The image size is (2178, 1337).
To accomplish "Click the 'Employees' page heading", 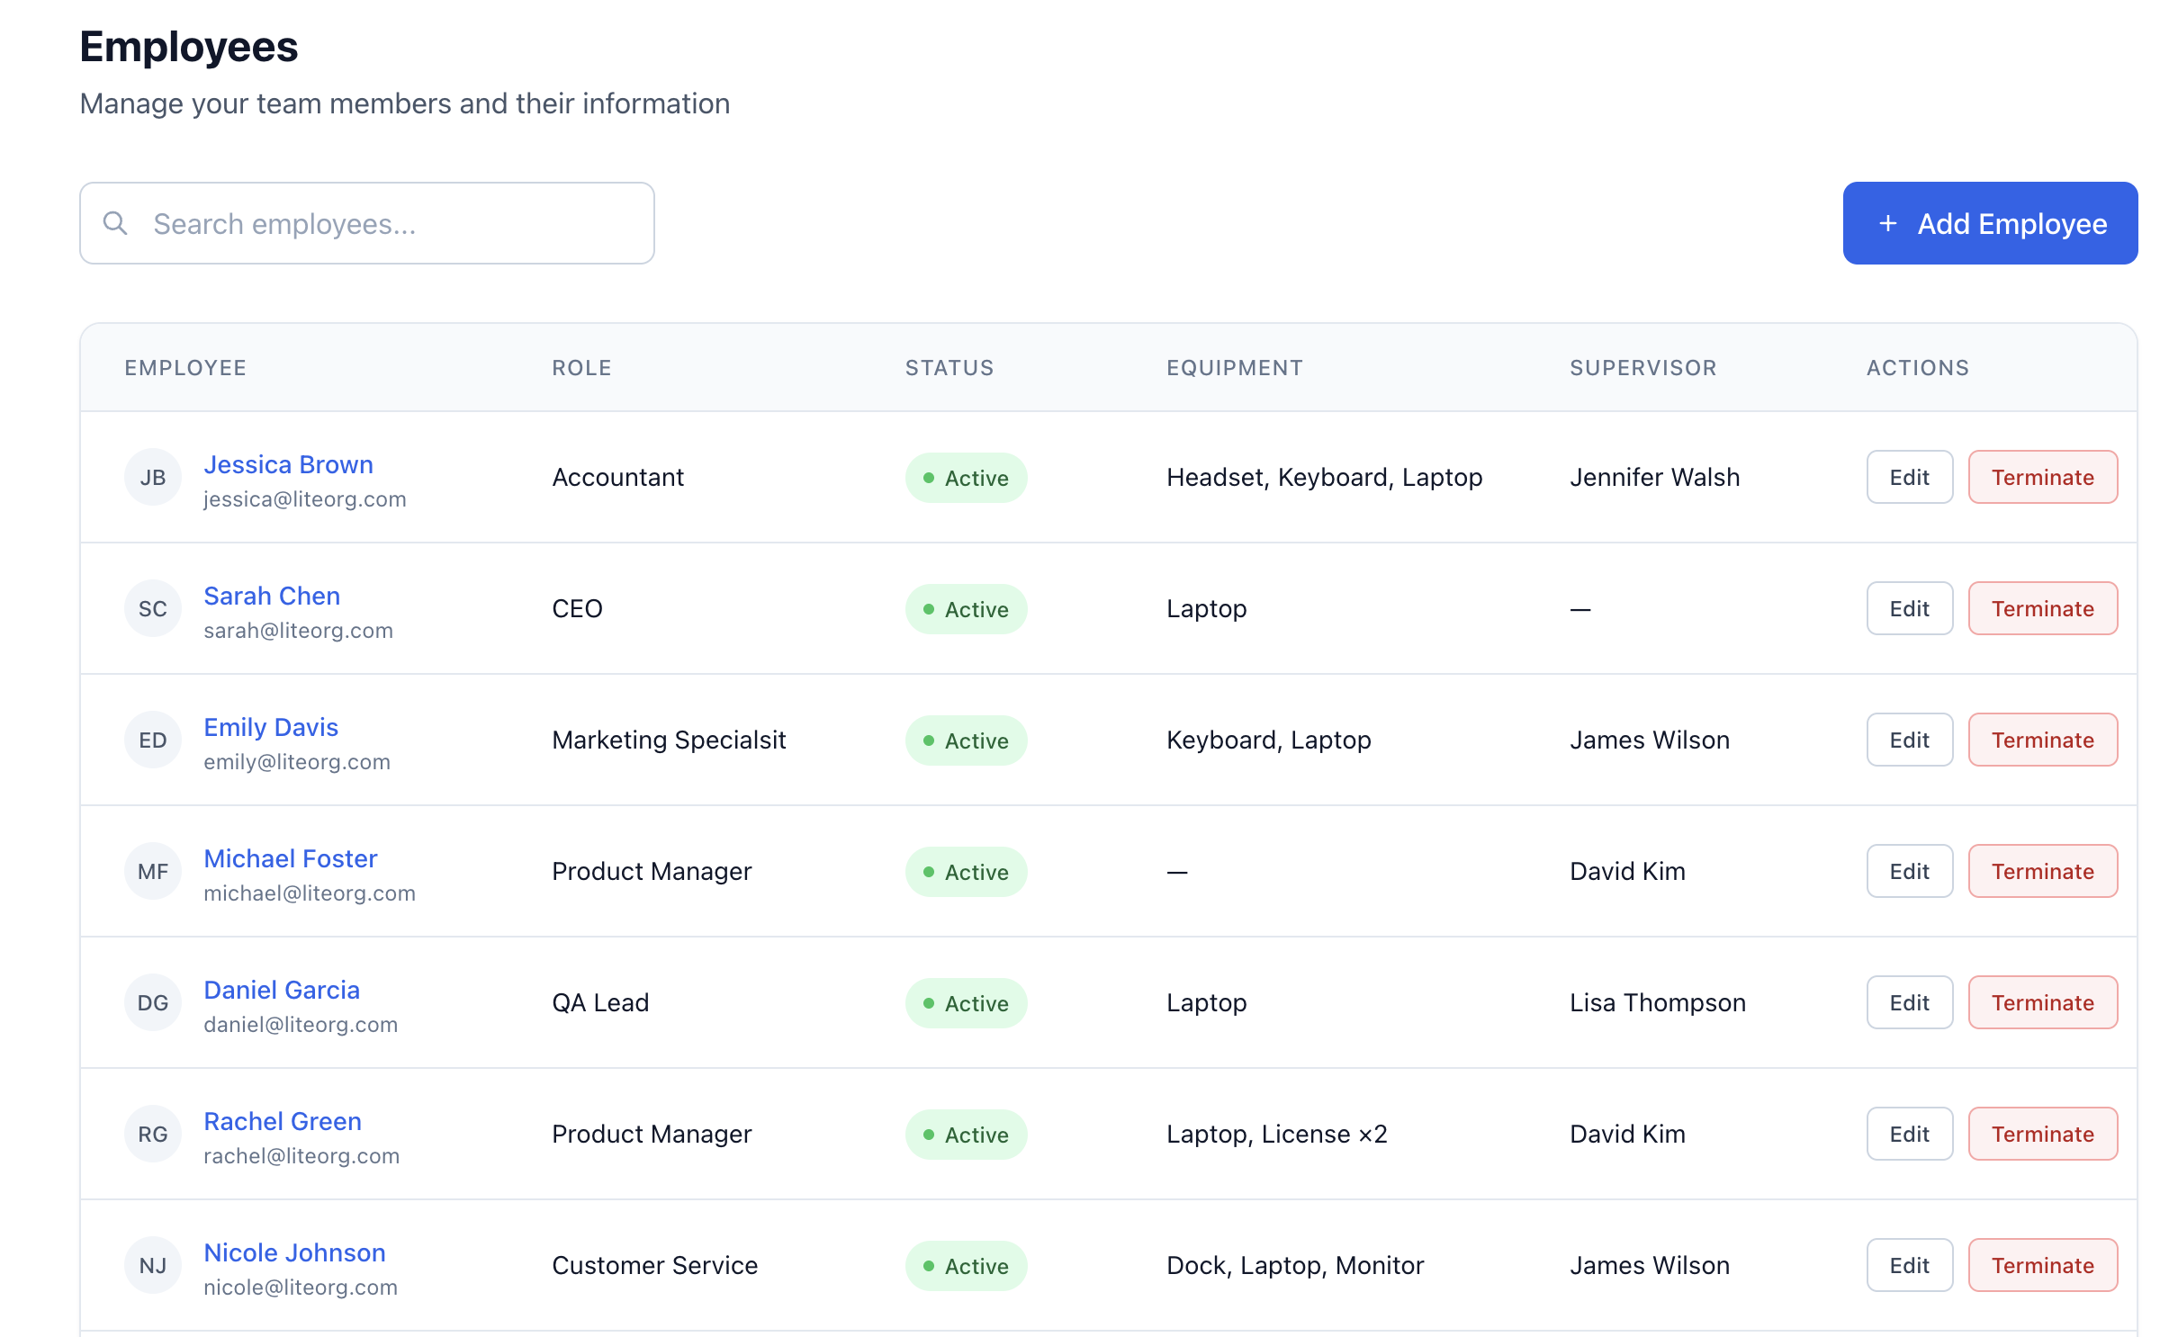I will [189, 47].
